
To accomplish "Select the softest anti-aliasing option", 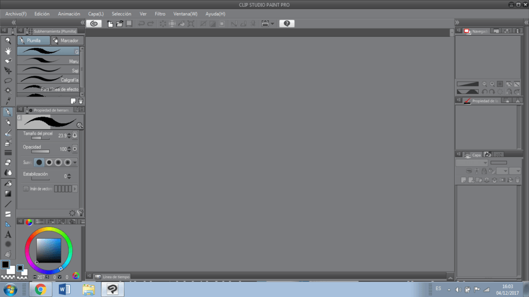I will pos(68,163).
